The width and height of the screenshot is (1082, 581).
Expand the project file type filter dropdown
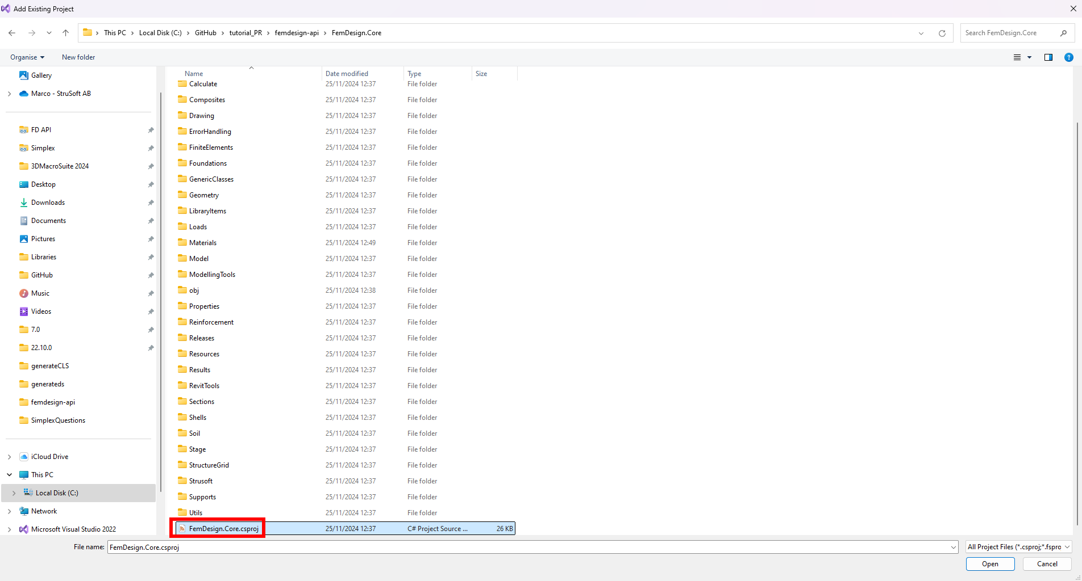pos(1018,547)
